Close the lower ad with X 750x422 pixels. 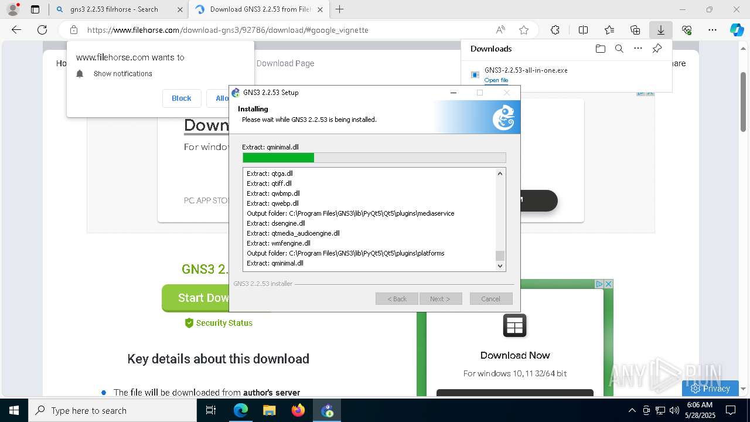click(x=608, y=284)
